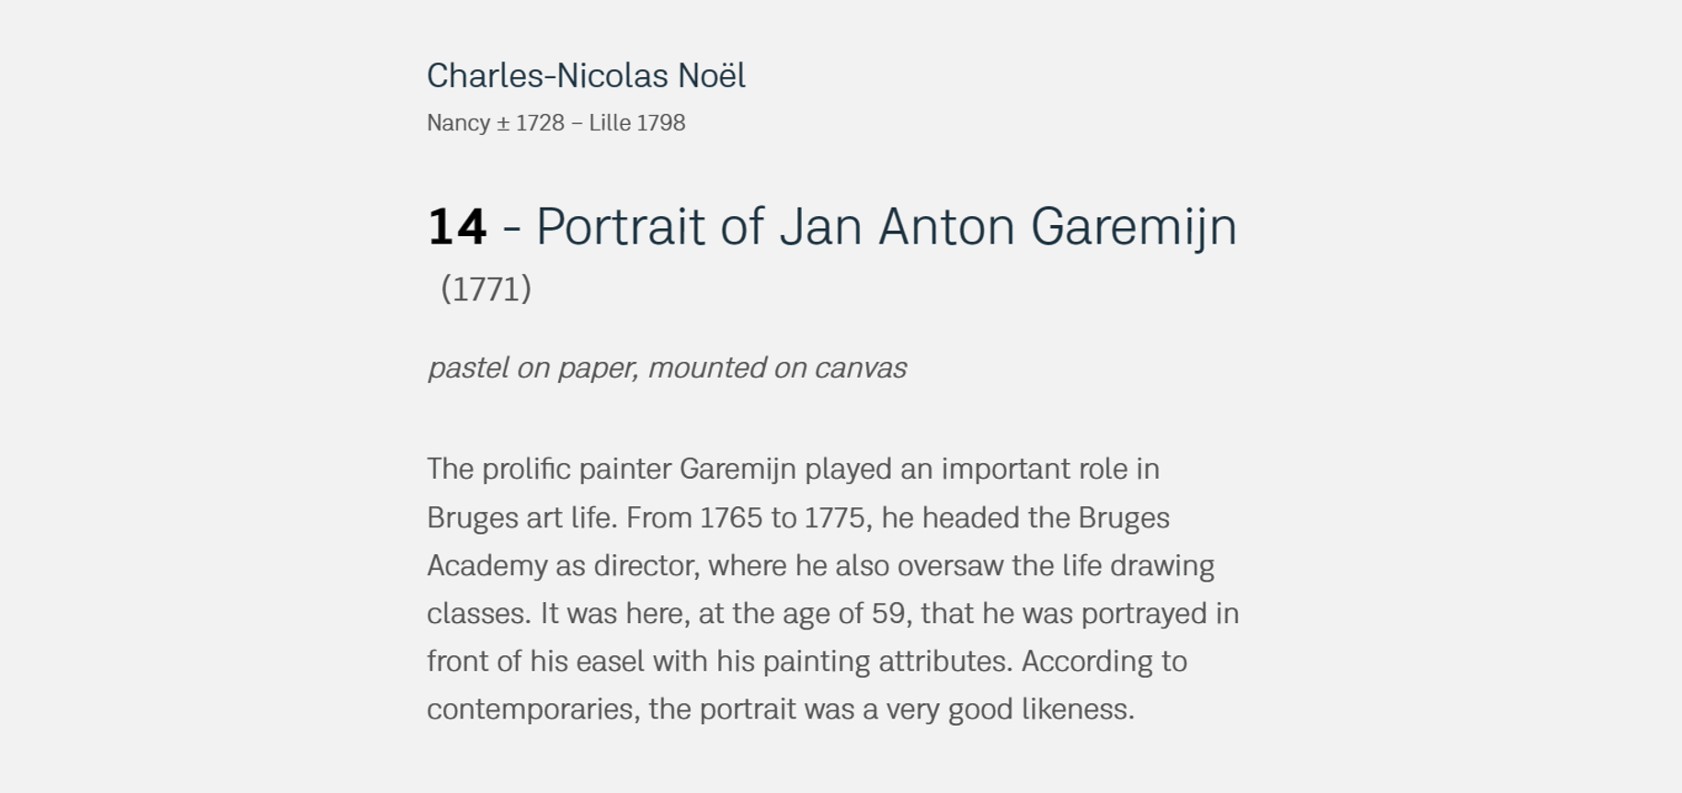Select the word Nancy in birthplace line
The image size is (1682, 793).
(458, 123)
